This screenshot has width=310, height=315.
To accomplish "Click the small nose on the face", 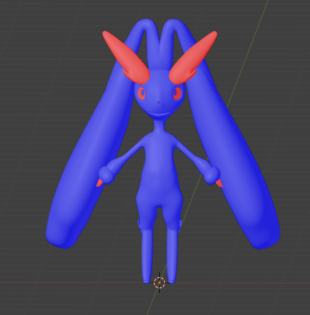I will [x=158, y=102].
